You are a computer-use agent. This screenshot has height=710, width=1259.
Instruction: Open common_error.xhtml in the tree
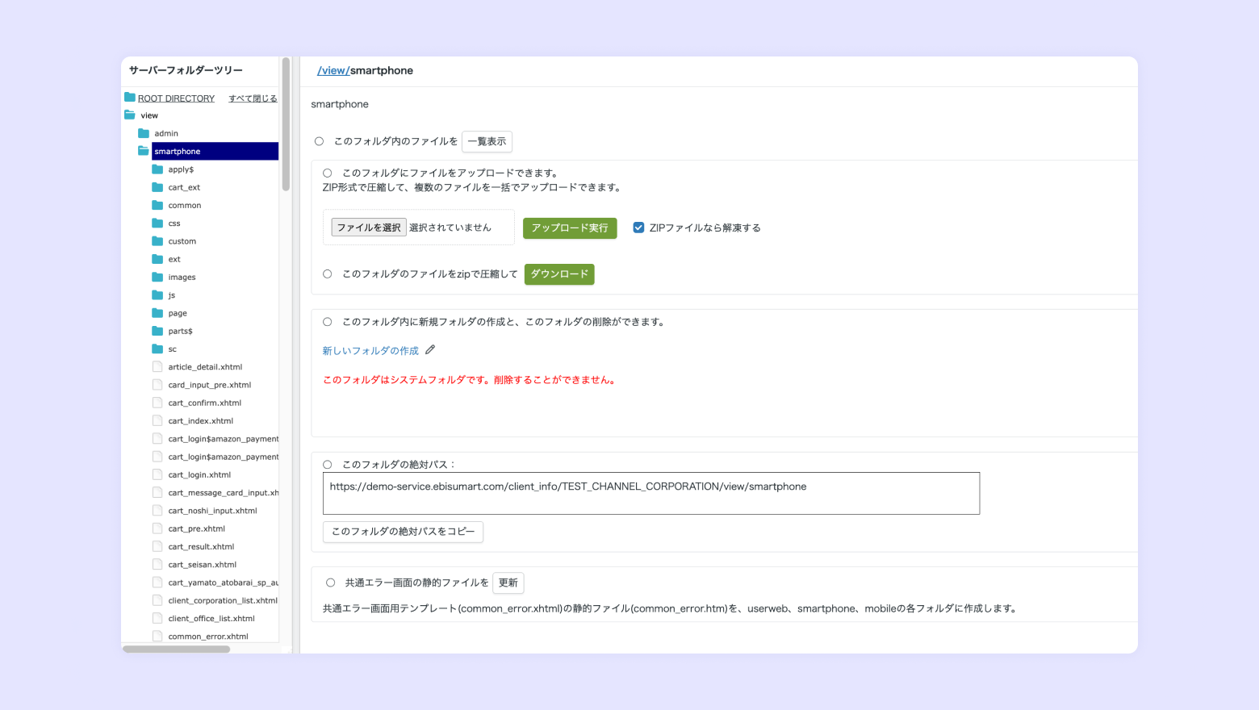point(208,637)
